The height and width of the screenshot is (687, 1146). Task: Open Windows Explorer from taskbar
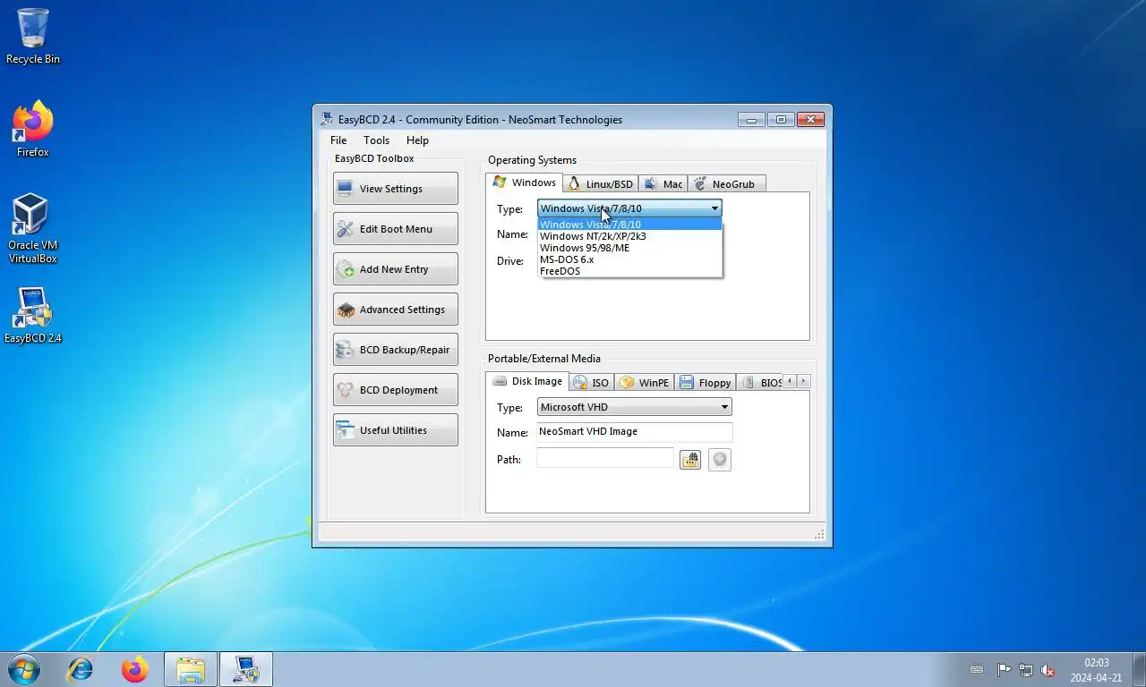[191, 669]
